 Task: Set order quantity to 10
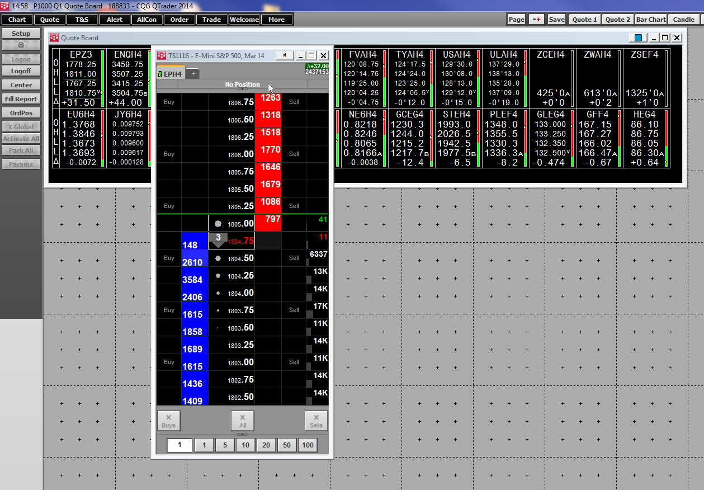(245, 445)
